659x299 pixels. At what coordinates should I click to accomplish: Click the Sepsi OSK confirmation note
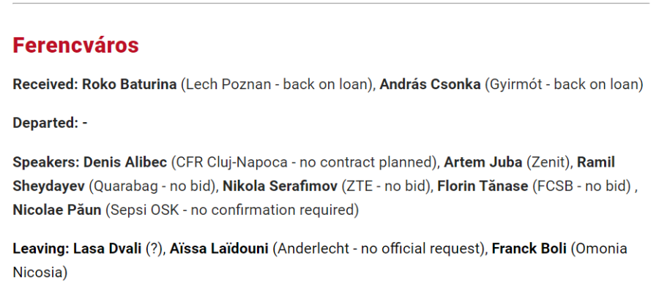(232, 210)
